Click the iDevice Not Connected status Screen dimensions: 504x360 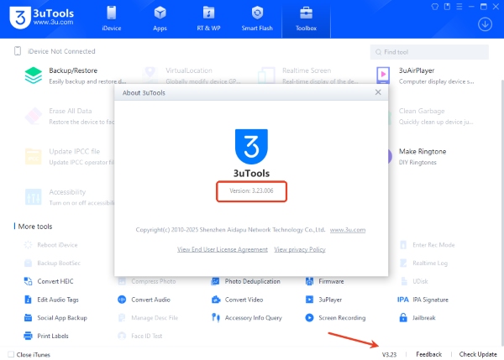coord(55,51)
